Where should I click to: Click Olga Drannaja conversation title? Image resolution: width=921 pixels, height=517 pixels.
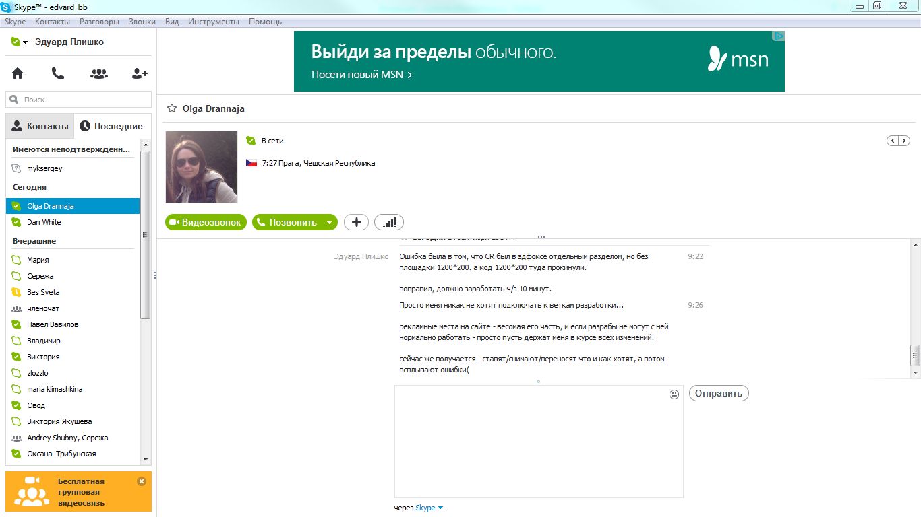[213, 108]
